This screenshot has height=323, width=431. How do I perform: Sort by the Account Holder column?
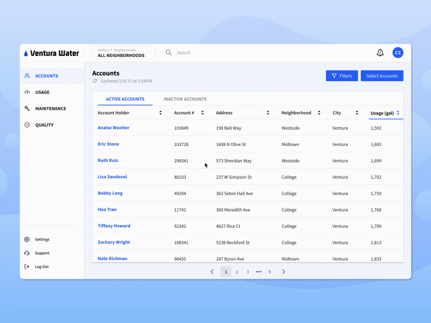(161, 113)
